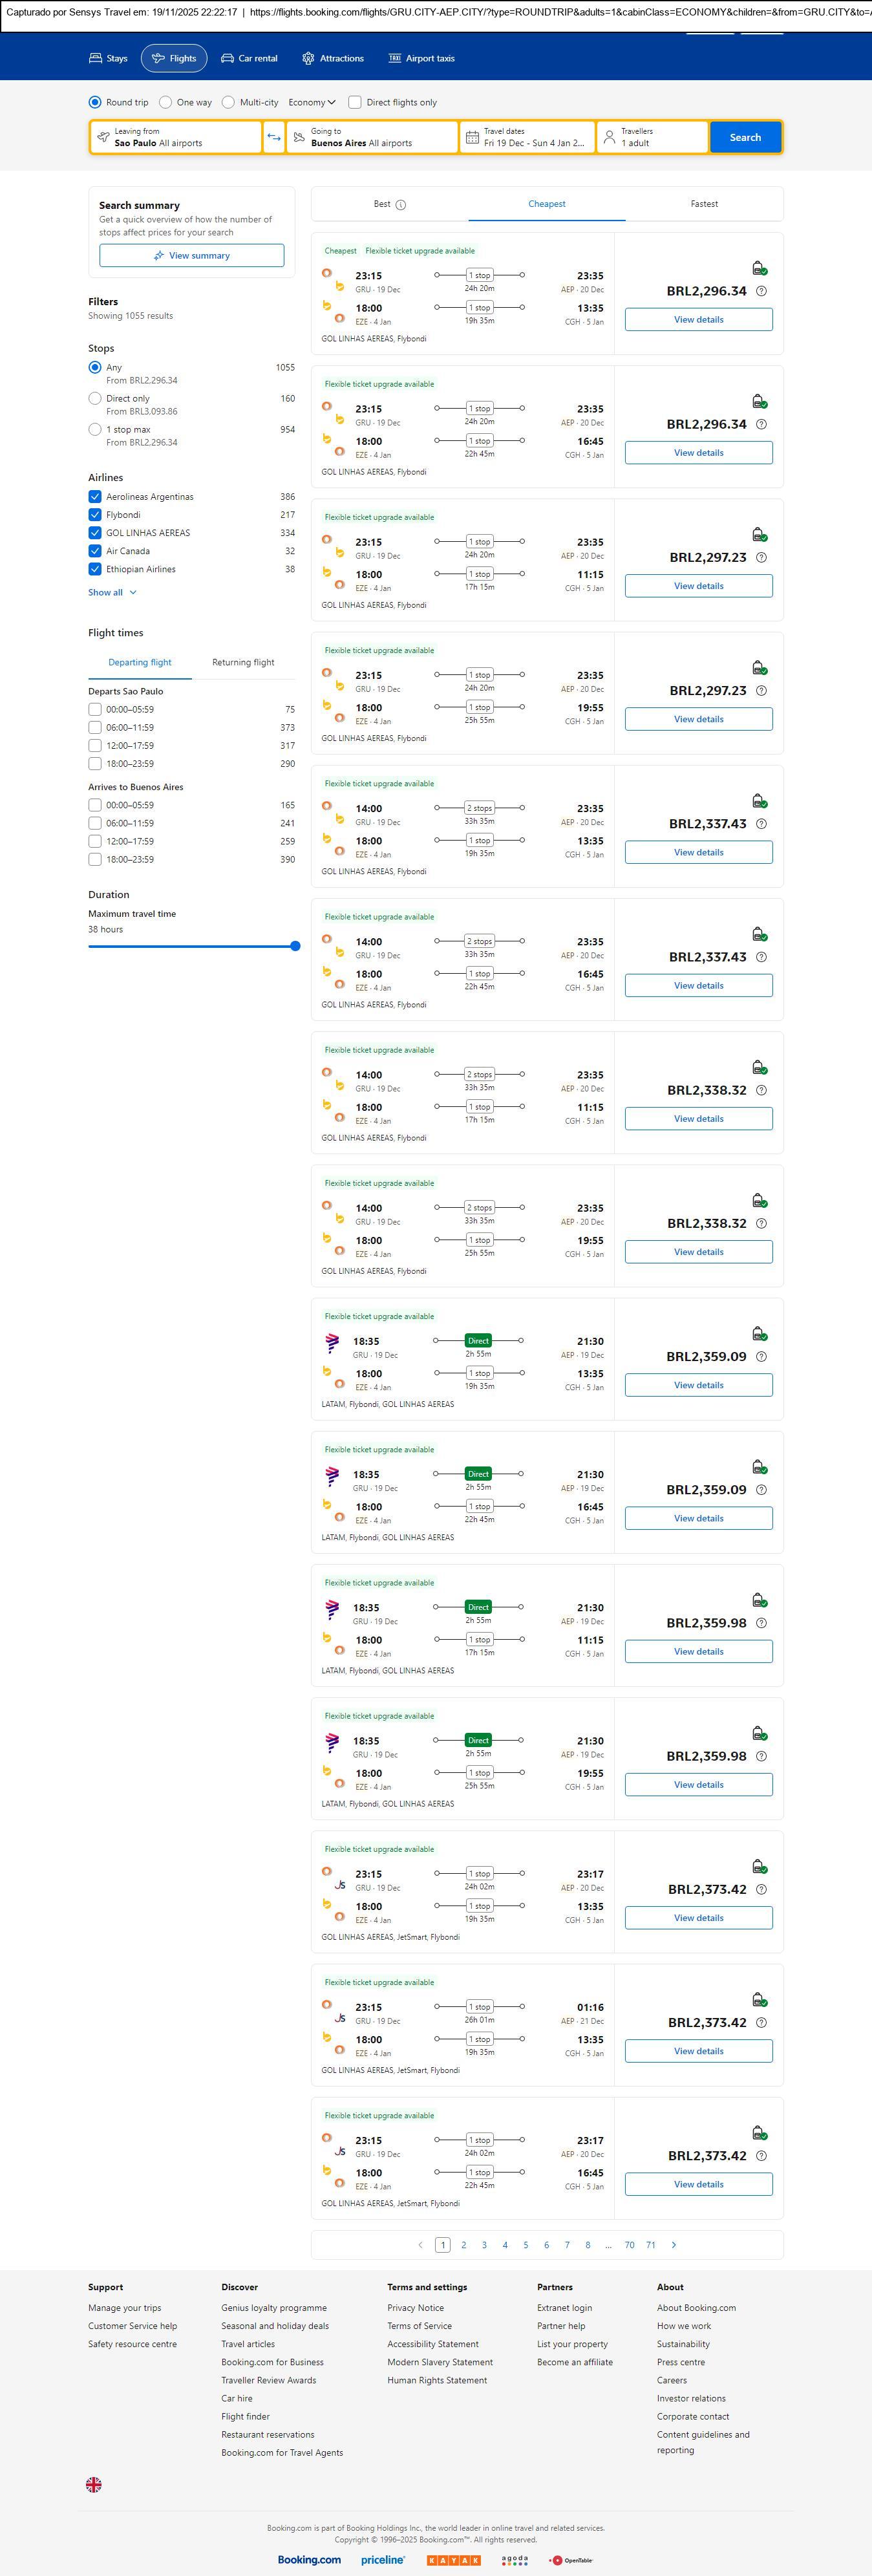
Task: Adjust the Maximum travel time slider handle
Action: tap(295, 946)
